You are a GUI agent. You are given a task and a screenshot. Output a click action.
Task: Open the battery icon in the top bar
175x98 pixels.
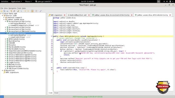coord(170,1)
